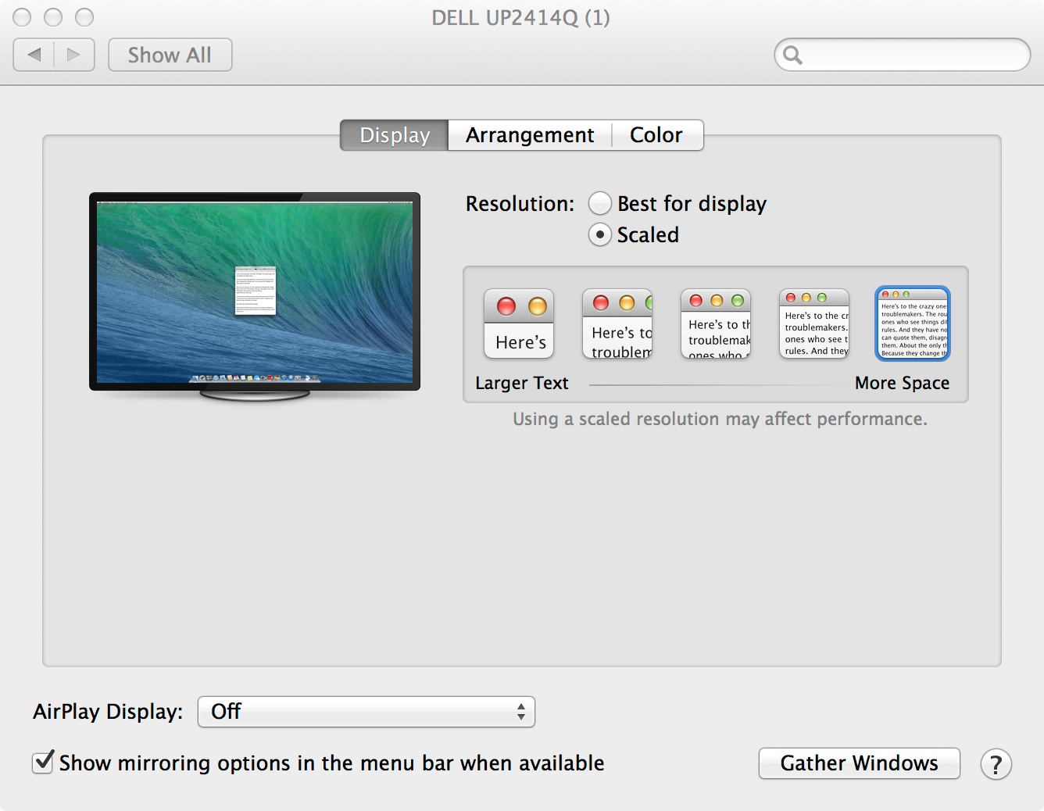
Task: Click the Show All button
Action: point(170,55)
